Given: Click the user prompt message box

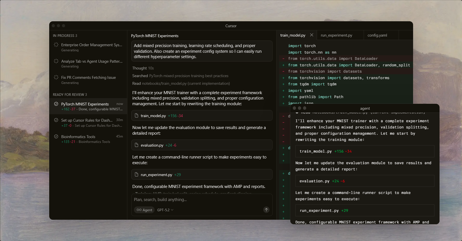Looking at the screenshot, I should (x=202, y=51).
